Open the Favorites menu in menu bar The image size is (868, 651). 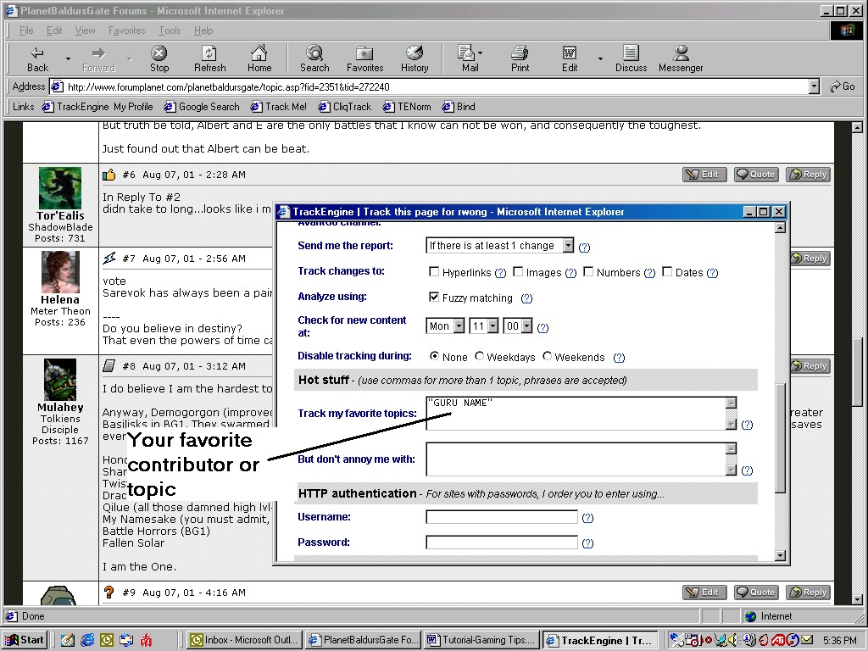pyautogui.click(x=127, y=31)
